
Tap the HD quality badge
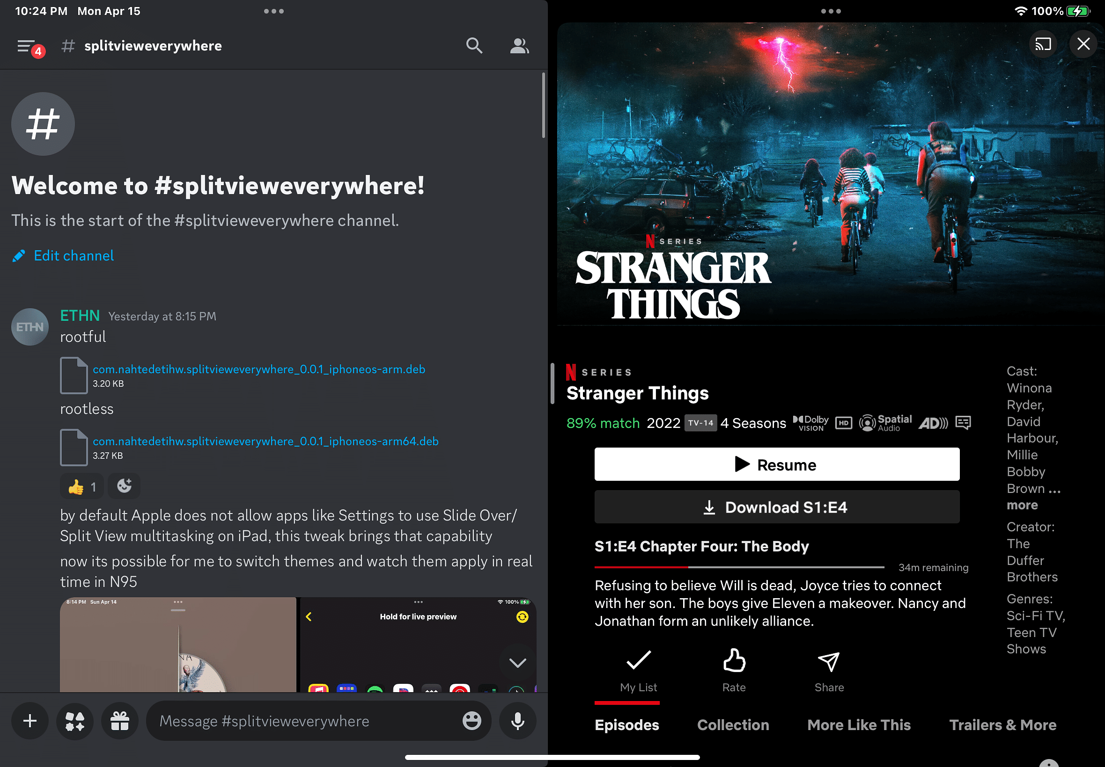843,423
